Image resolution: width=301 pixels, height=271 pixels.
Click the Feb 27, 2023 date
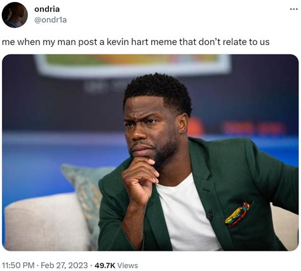pos(64,265)
